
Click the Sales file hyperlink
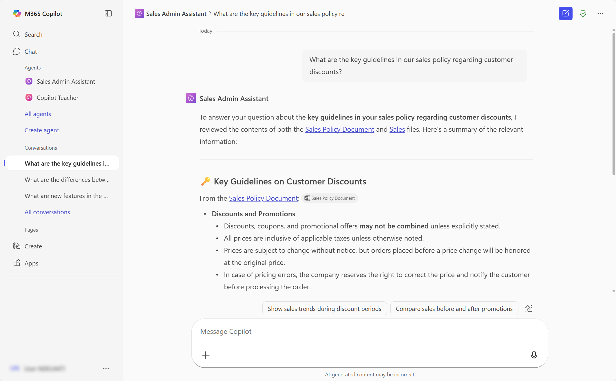(397, 129)
